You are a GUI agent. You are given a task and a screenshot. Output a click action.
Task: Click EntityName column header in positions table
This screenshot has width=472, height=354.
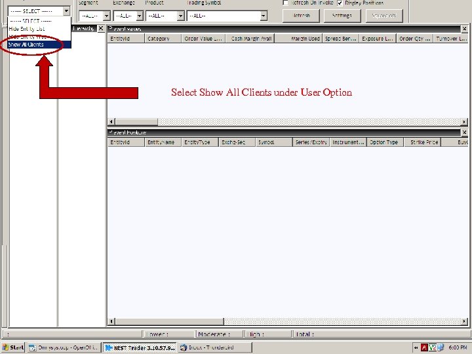[163, 142]
